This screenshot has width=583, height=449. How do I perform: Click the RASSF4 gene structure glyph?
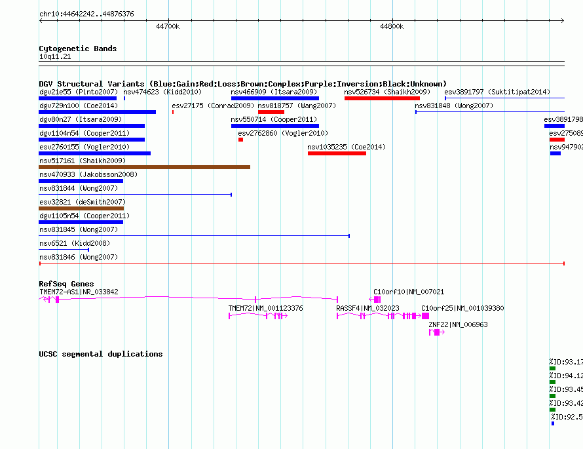(x=379, y=316)
